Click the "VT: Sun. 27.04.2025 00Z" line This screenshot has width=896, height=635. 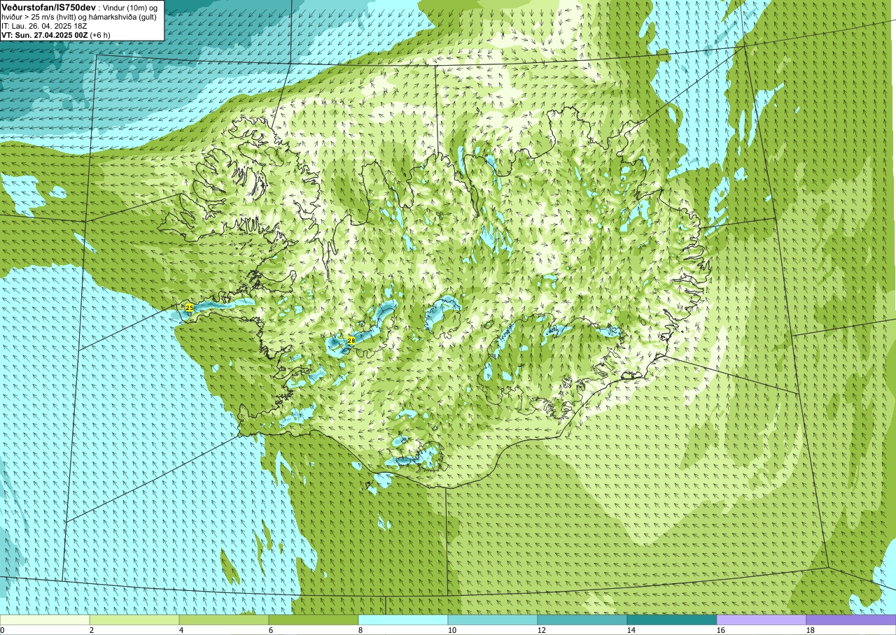[x=45, y=35]
